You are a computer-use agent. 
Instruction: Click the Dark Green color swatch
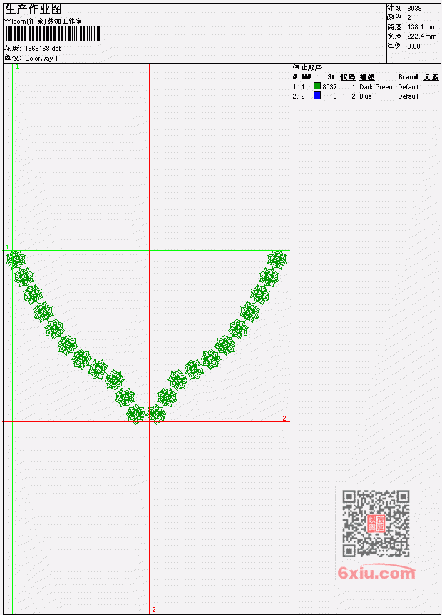pyautogui.click(x=317, y=86)
